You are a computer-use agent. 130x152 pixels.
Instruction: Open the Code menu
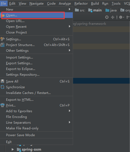[x=51, y=4]
